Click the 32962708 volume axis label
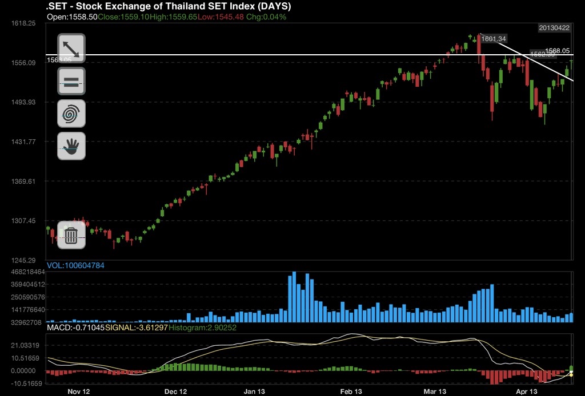 26,322
